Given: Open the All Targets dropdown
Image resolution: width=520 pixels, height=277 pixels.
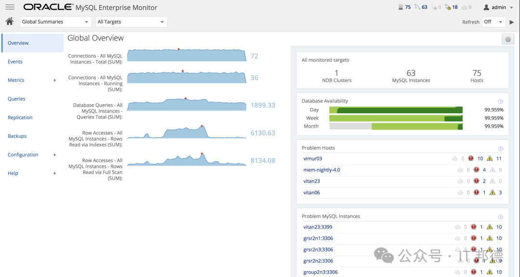Looking at the screenshot, I should coord(131,22).
